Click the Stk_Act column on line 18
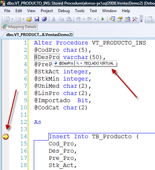Image resolution: width=155 pixels, height=170 pixels. click(61, 165)
